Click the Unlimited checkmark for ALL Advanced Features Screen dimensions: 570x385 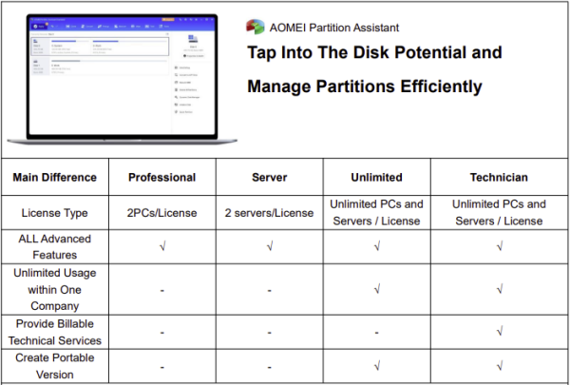click(x=377, y=246)
